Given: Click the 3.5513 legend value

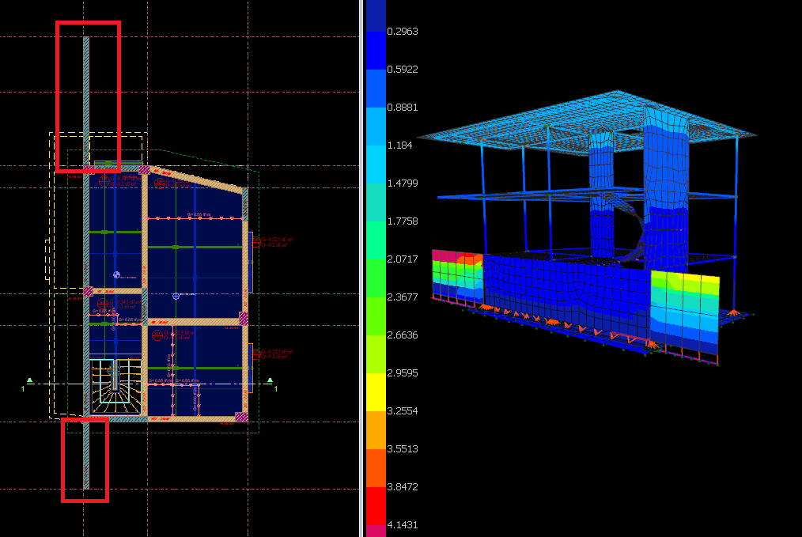Looking at the screenshot, I should tap(402, 449).
